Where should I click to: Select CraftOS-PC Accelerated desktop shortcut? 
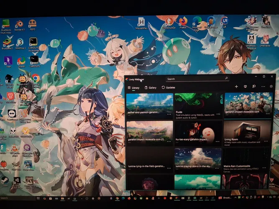point(33,45)
